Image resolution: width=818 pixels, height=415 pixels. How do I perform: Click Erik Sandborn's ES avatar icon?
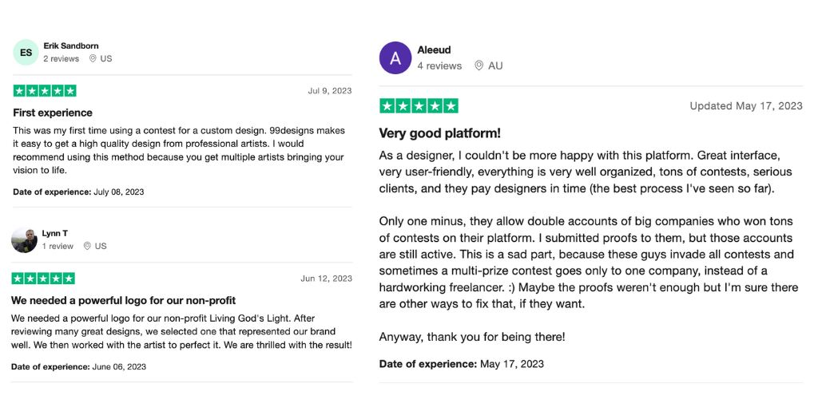tap(26, 53)
